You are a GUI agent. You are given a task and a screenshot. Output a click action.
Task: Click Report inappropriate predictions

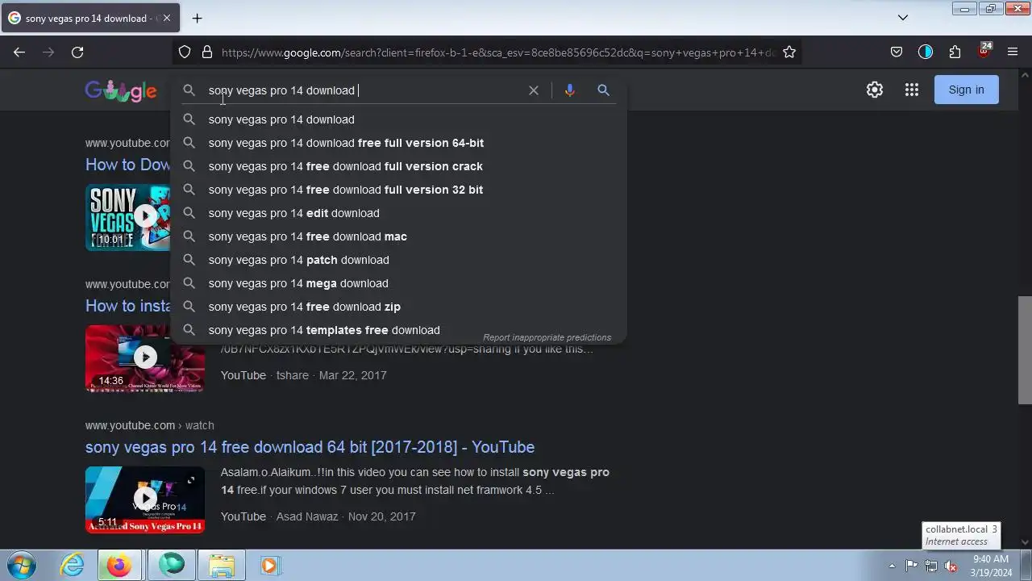[547, 337]
